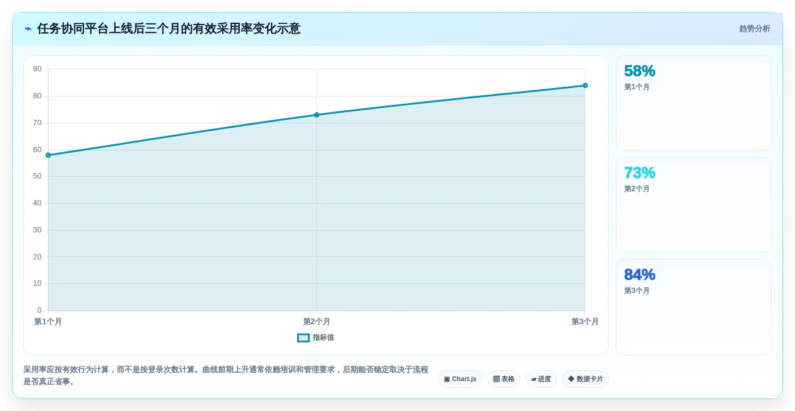Select the 第3个月 data point on line
Screen dimensions: 795x411
tap(585, 86)
